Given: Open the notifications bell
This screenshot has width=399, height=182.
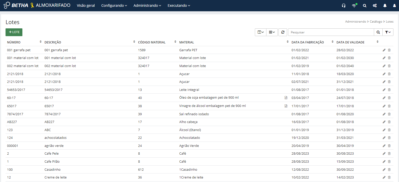Looking at the screenshot, I should click(x=385, y=6).
